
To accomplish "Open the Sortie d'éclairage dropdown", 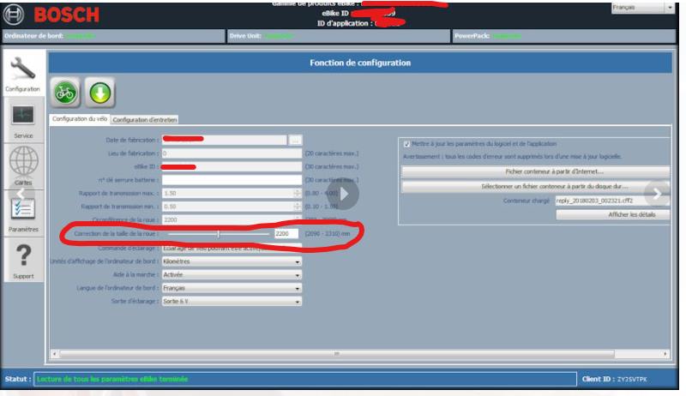I will (x=232, y=302).
